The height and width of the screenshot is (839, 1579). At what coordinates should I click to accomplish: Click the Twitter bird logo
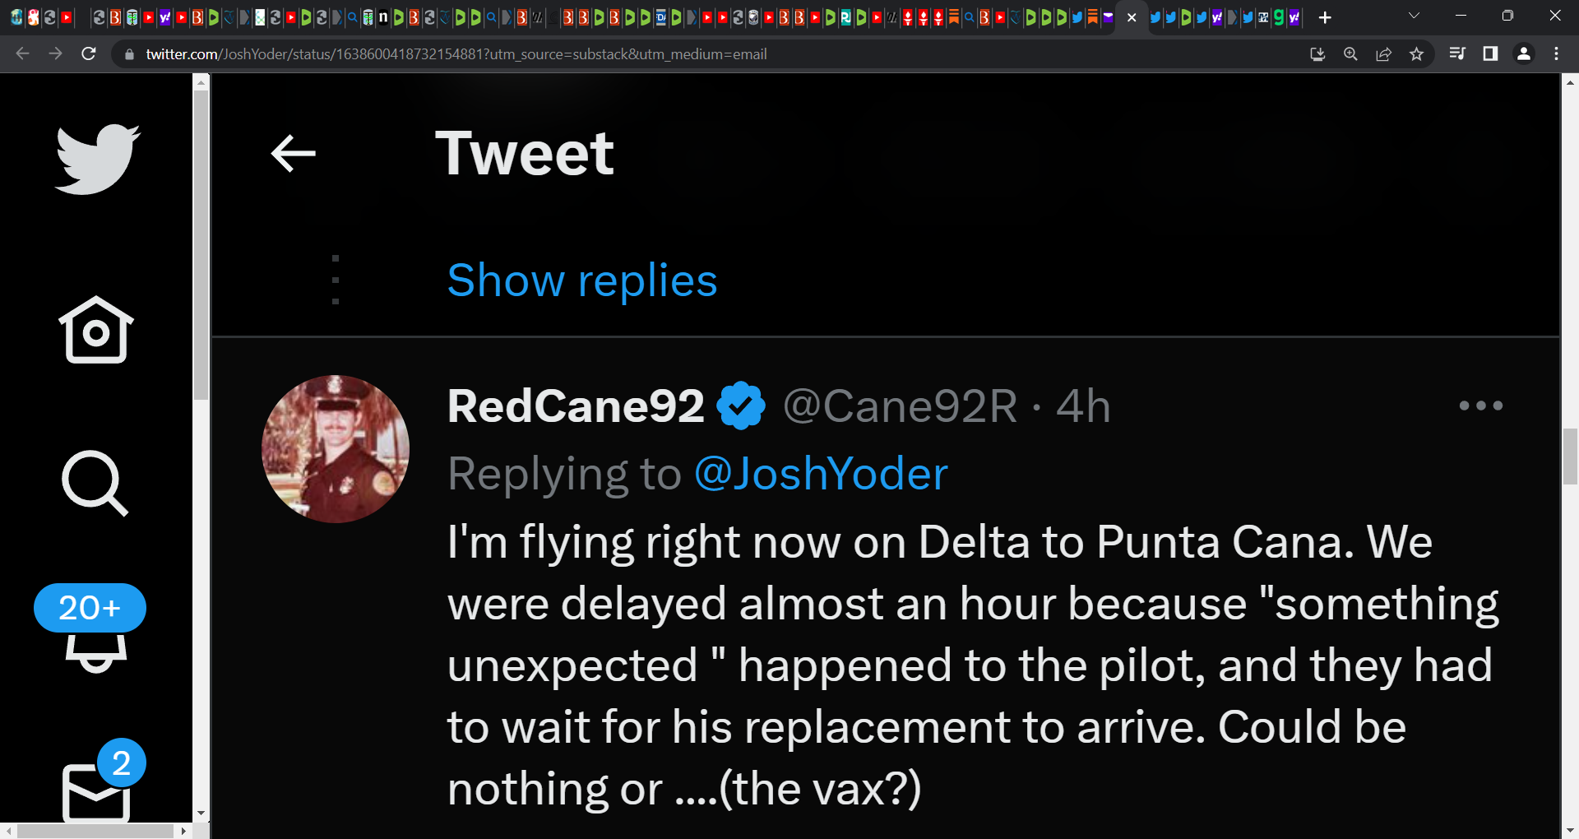tap(96, 159)
